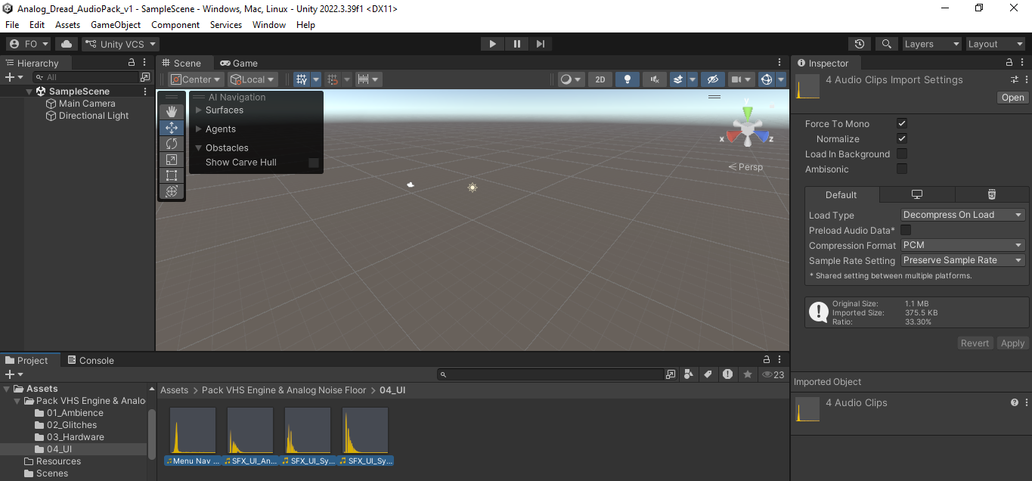Toggle 2D view mode
The image size is (1032, 481).
[x=600, y=79]
